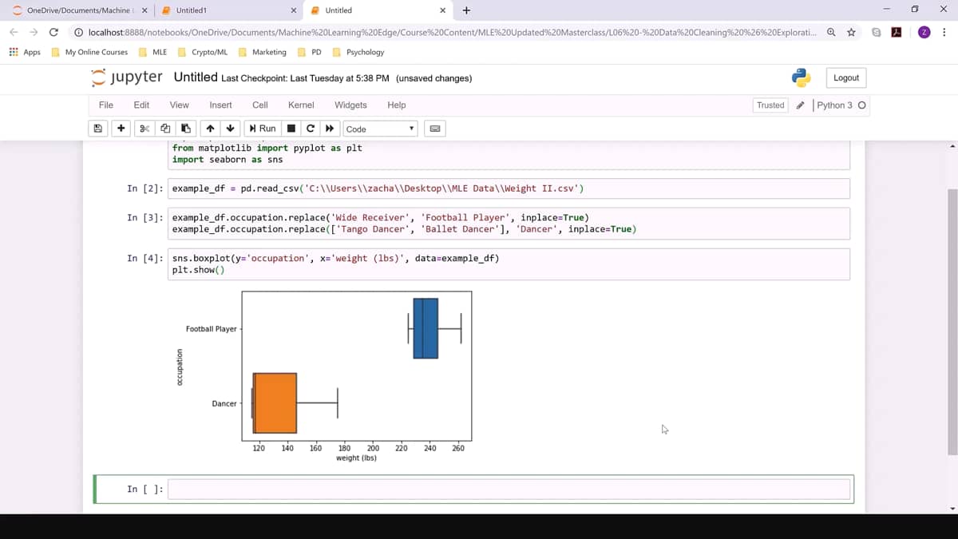This screenshot has width=958, height=539.
Task: Open the File menu
Action: [105, 105]
